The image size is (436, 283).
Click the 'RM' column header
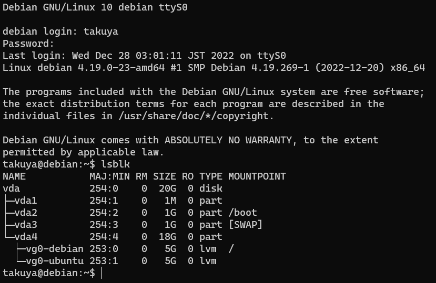click(141, 176)
